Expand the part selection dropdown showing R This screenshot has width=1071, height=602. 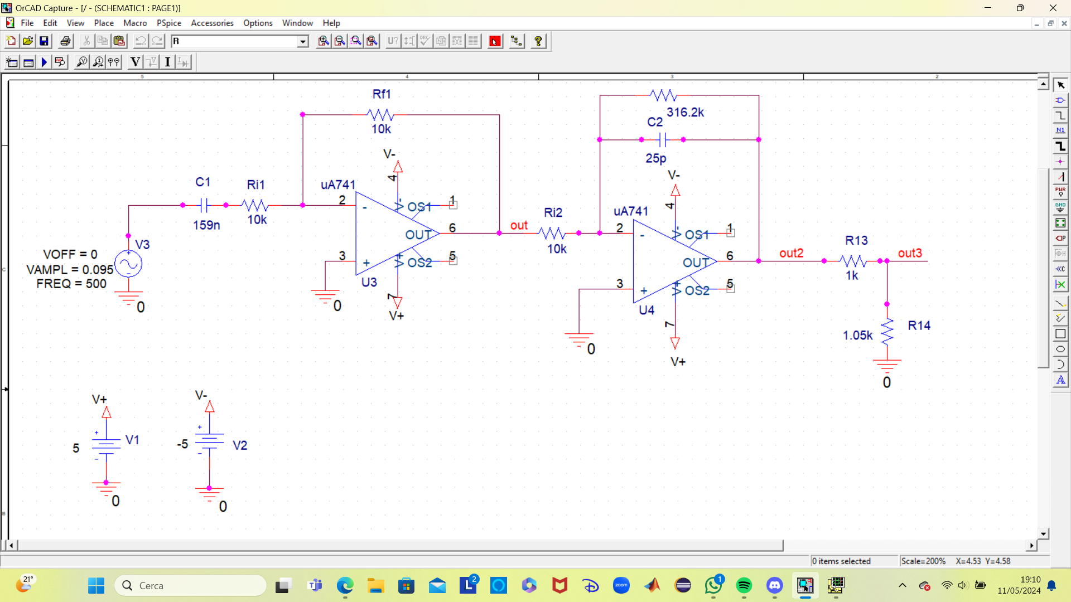coord(302,41)
